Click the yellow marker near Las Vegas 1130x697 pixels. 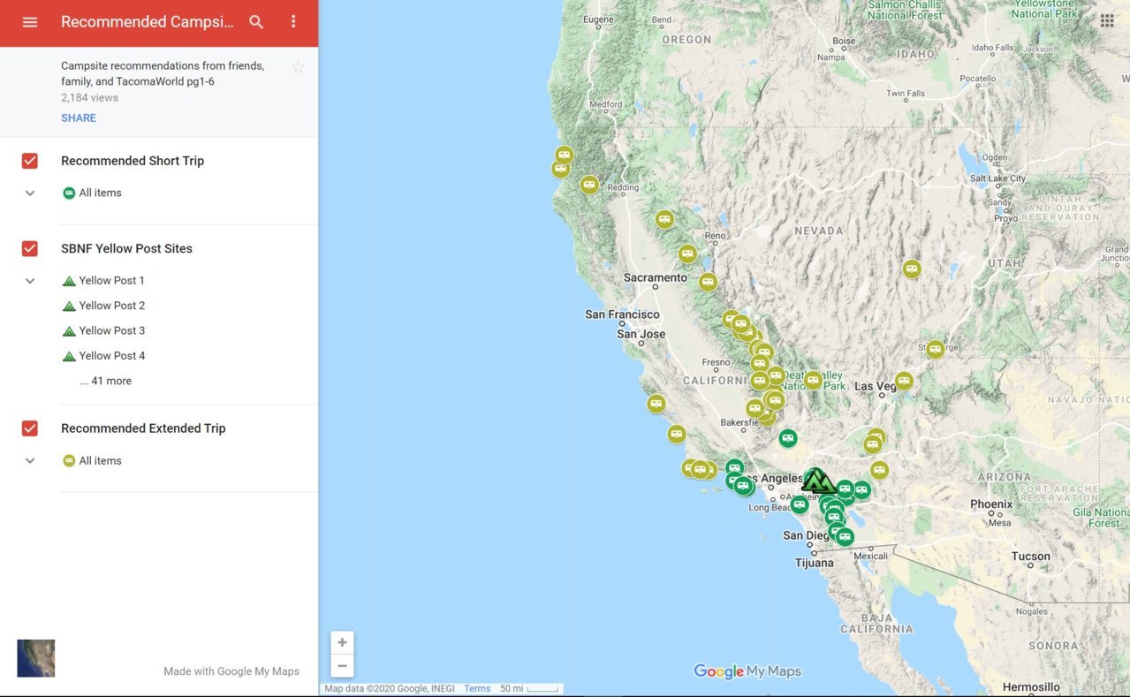pos(903,381)
